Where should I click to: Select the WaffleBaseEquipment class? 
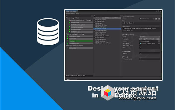(x=82, y=25)
